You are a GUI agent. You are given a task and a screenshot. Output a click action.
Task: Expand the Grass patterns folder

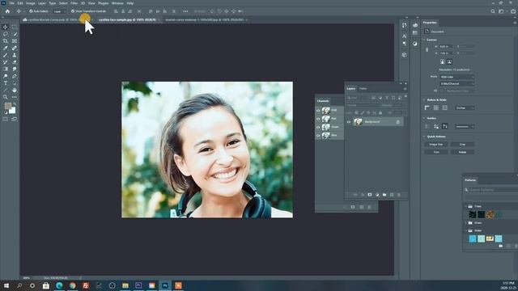(466, 223)
